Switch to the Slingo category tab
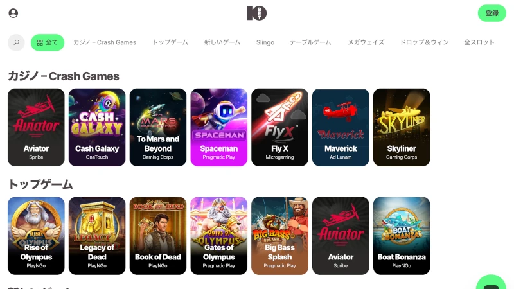This screenshot has width=514, height=289. pyautogui.click(x=265, y=42)
